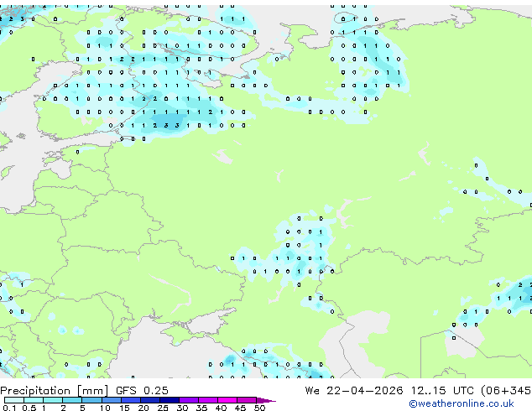Click the legend value '50'
This screenshot has height=411, width=532.
pos(259,408)
